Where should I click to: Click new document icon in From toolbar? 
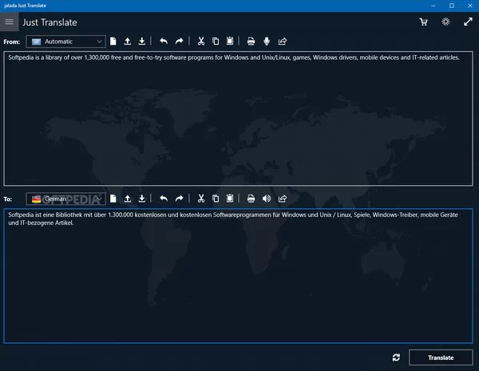pyautogui.click(x=113, y=41)
